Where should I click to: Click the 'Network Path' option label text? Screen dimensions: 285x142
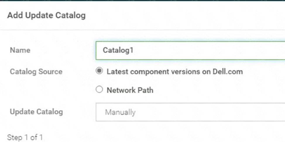tap(130, 90)
